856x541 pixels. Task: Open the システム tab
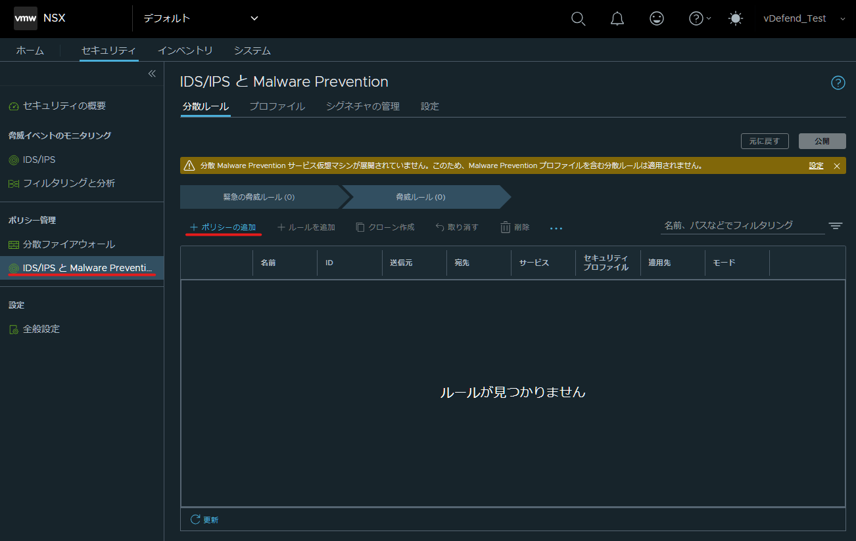[252, 51]
